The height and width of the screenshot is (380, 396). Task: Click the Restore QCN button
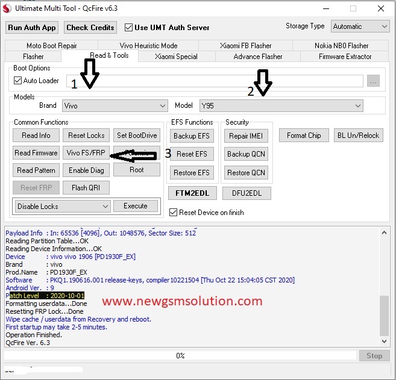click(246, 172)
